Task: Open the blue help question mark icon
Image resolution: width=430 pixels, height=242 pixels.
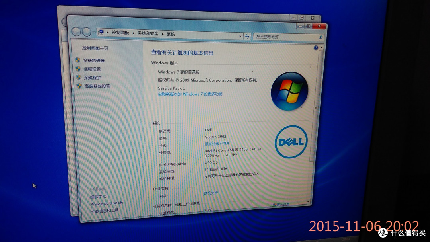Action: pos(316,48)
